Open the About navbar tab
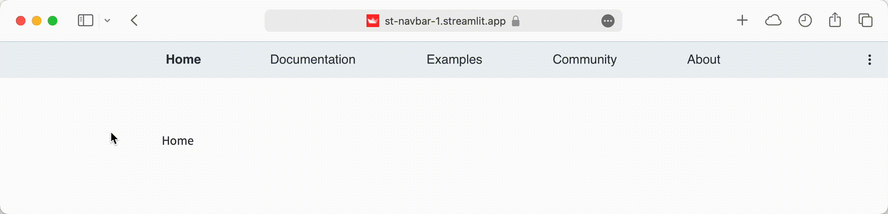This screenshot has width=888, height=214. [x=704, y=59]
